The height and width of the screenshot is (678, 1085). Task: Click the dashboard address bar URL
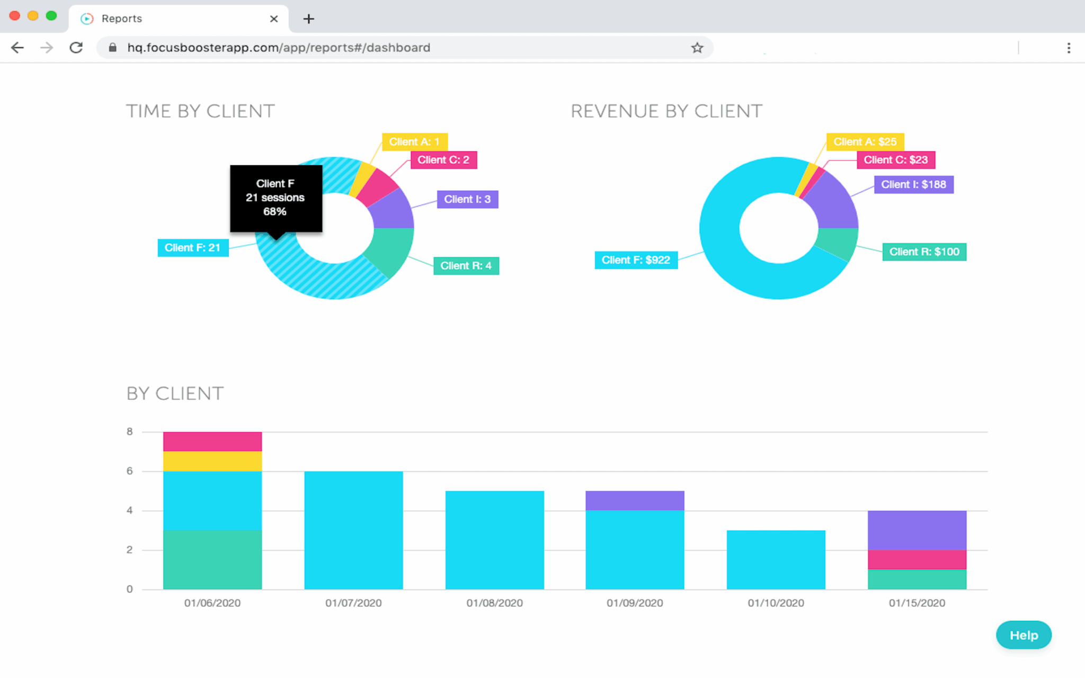(x=278, y=48)
